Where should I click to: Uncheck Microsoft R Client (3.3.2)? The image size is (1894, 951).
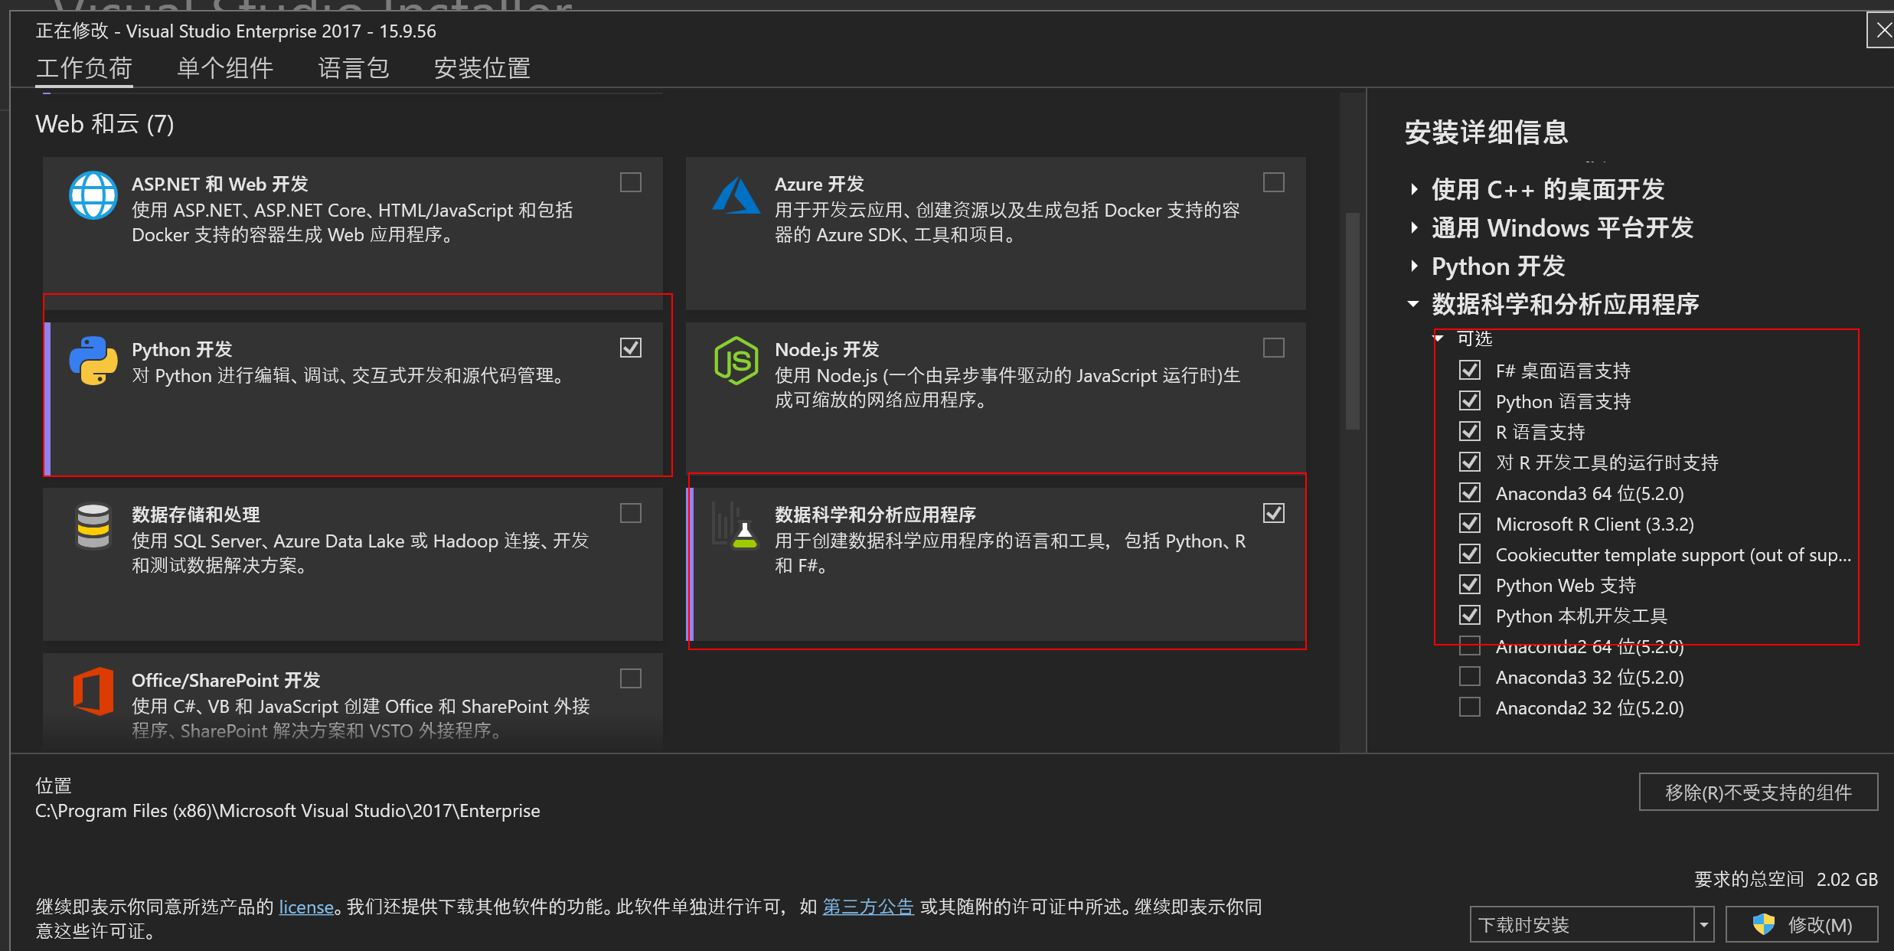pyautogui.click(x=1470, y=524)
